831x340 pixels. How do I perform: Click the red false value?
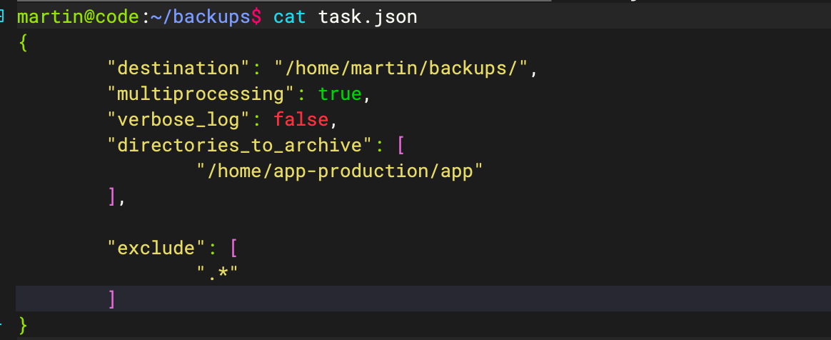coord(300,119)
